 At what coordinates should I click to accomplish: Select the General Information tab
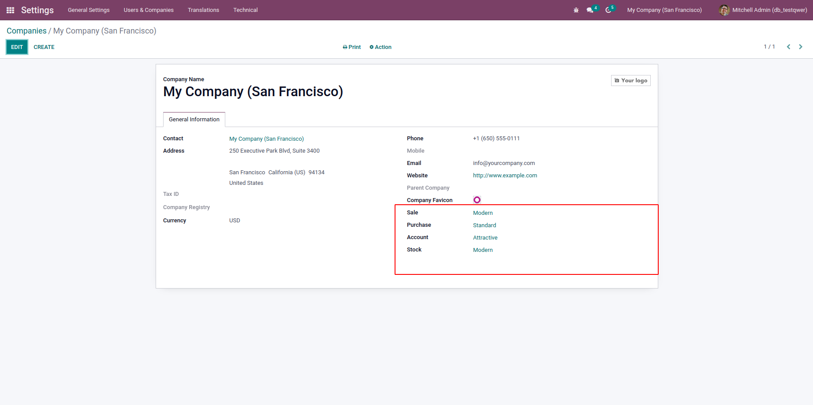coord(194,120)
